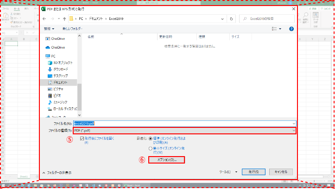Click the キャンセル button
Image resolution: width=335 pixels, height=189 pixels.
(x=281, y=172)
